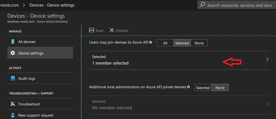Set Additional local administrators to None
This screenshot has width=276, height=119.
point(220,87)
